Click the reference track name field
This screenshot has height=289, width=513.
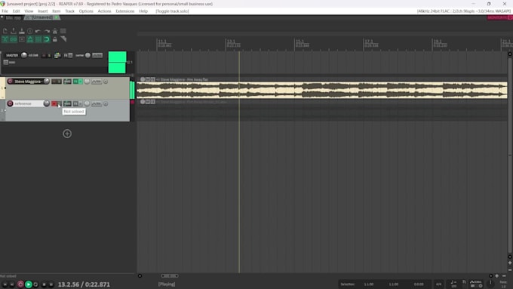(x=28, y=103)
